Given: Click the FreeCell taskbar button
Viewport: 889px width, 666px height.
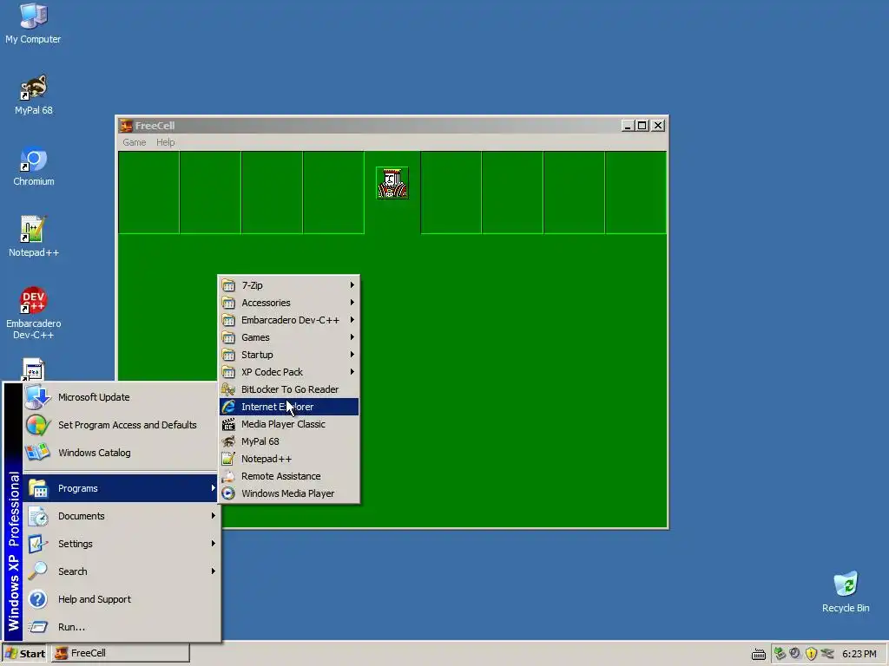Looking at the screenshot, I should [120, 654].
